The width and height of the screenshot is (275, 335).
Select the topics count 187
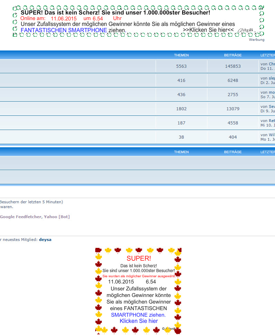[x=181, y=123]
